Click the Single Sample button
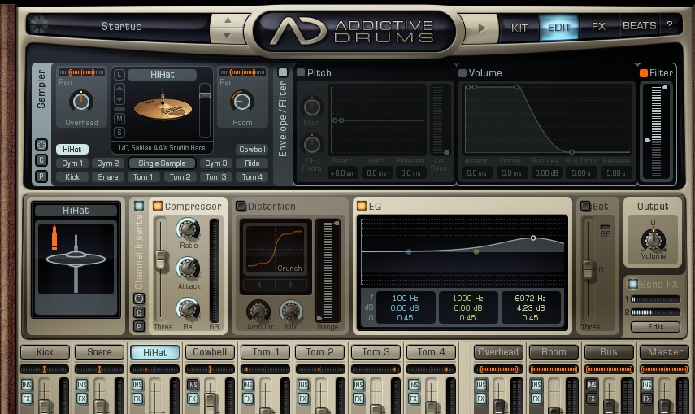695x414 pixels. pos(162,163)
